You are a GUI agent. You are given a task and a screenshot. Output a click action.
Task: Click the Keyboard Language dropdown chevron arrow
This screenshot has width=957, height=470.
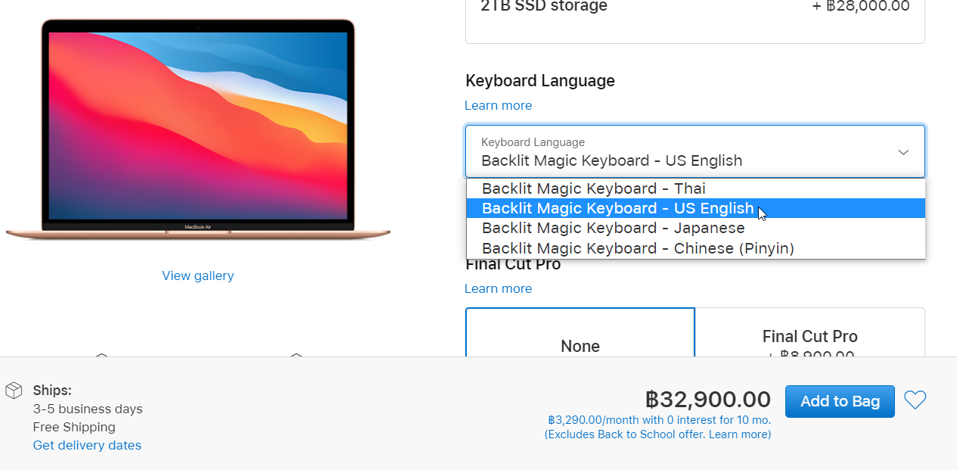(x=903, y=152)
